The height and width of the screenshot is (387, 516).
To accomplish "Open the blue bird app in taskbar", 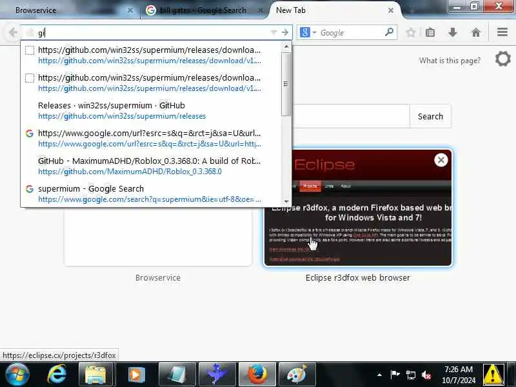I will tap(217, 374).
